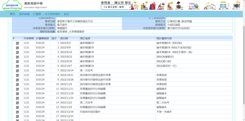Click the www.thing.tw cloud logo
Viewport: 245px width, 121px height.
(x=12, y=5)
